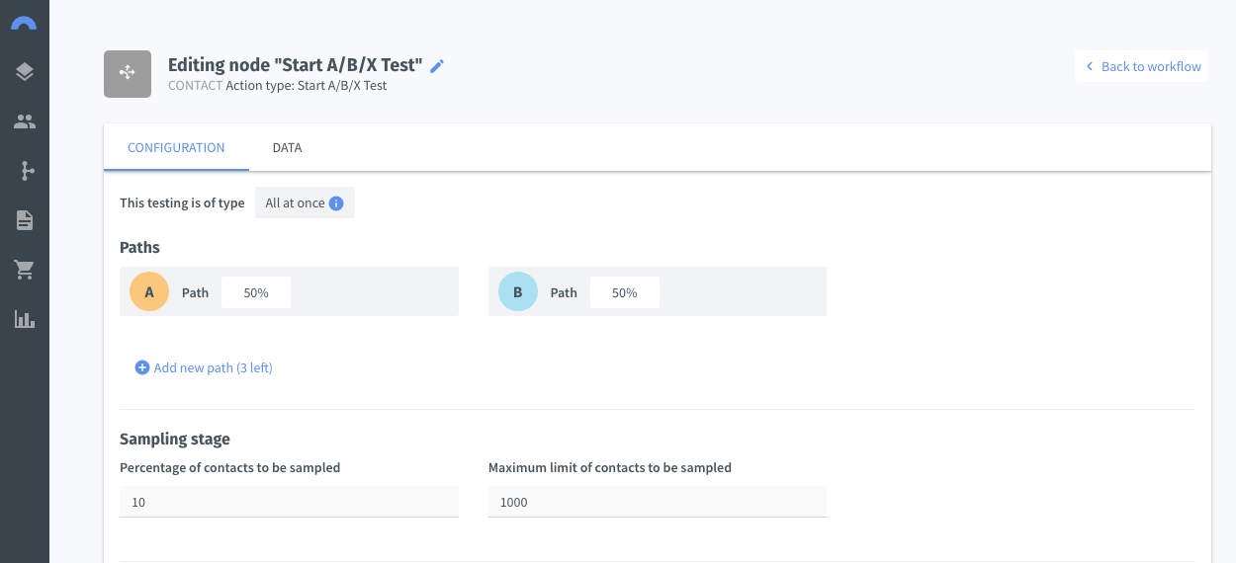1236x563 pixels.
Task: Click the blue arc logo in sidebar
Action: click(x=25, y=23)
